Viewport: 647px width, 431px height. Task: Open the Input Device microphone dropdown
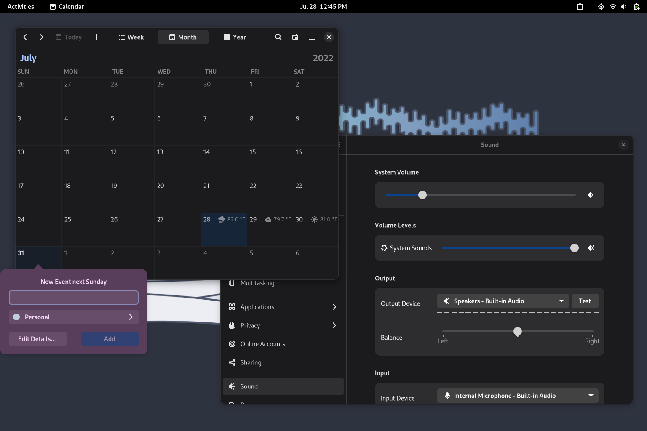[518, 396]
